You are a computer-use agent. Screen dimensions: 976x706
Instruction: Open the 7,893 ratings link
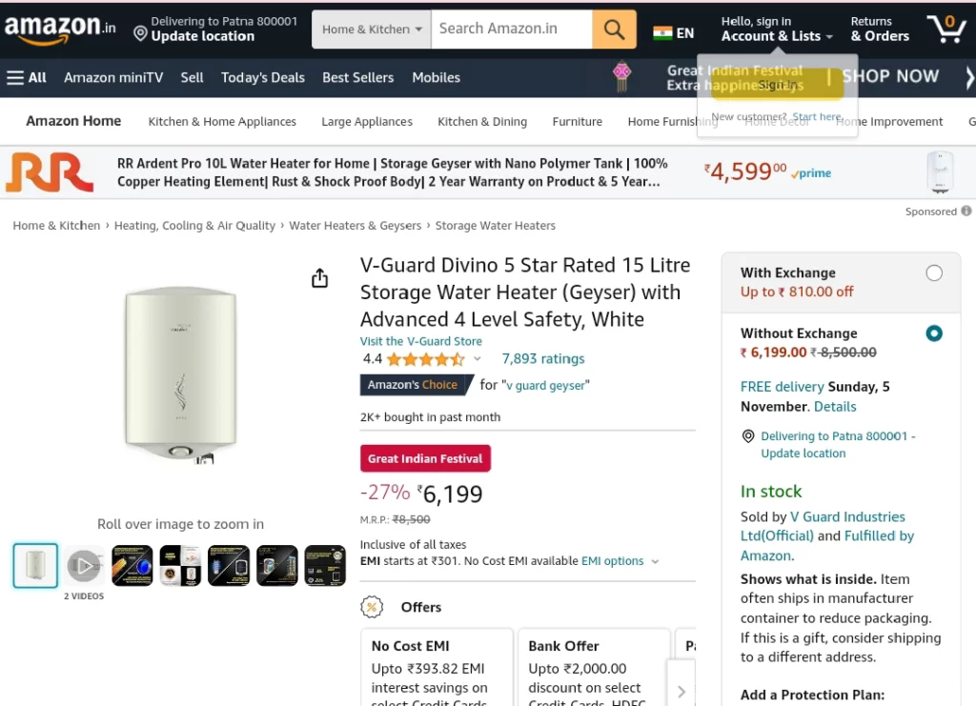(543, 359)
